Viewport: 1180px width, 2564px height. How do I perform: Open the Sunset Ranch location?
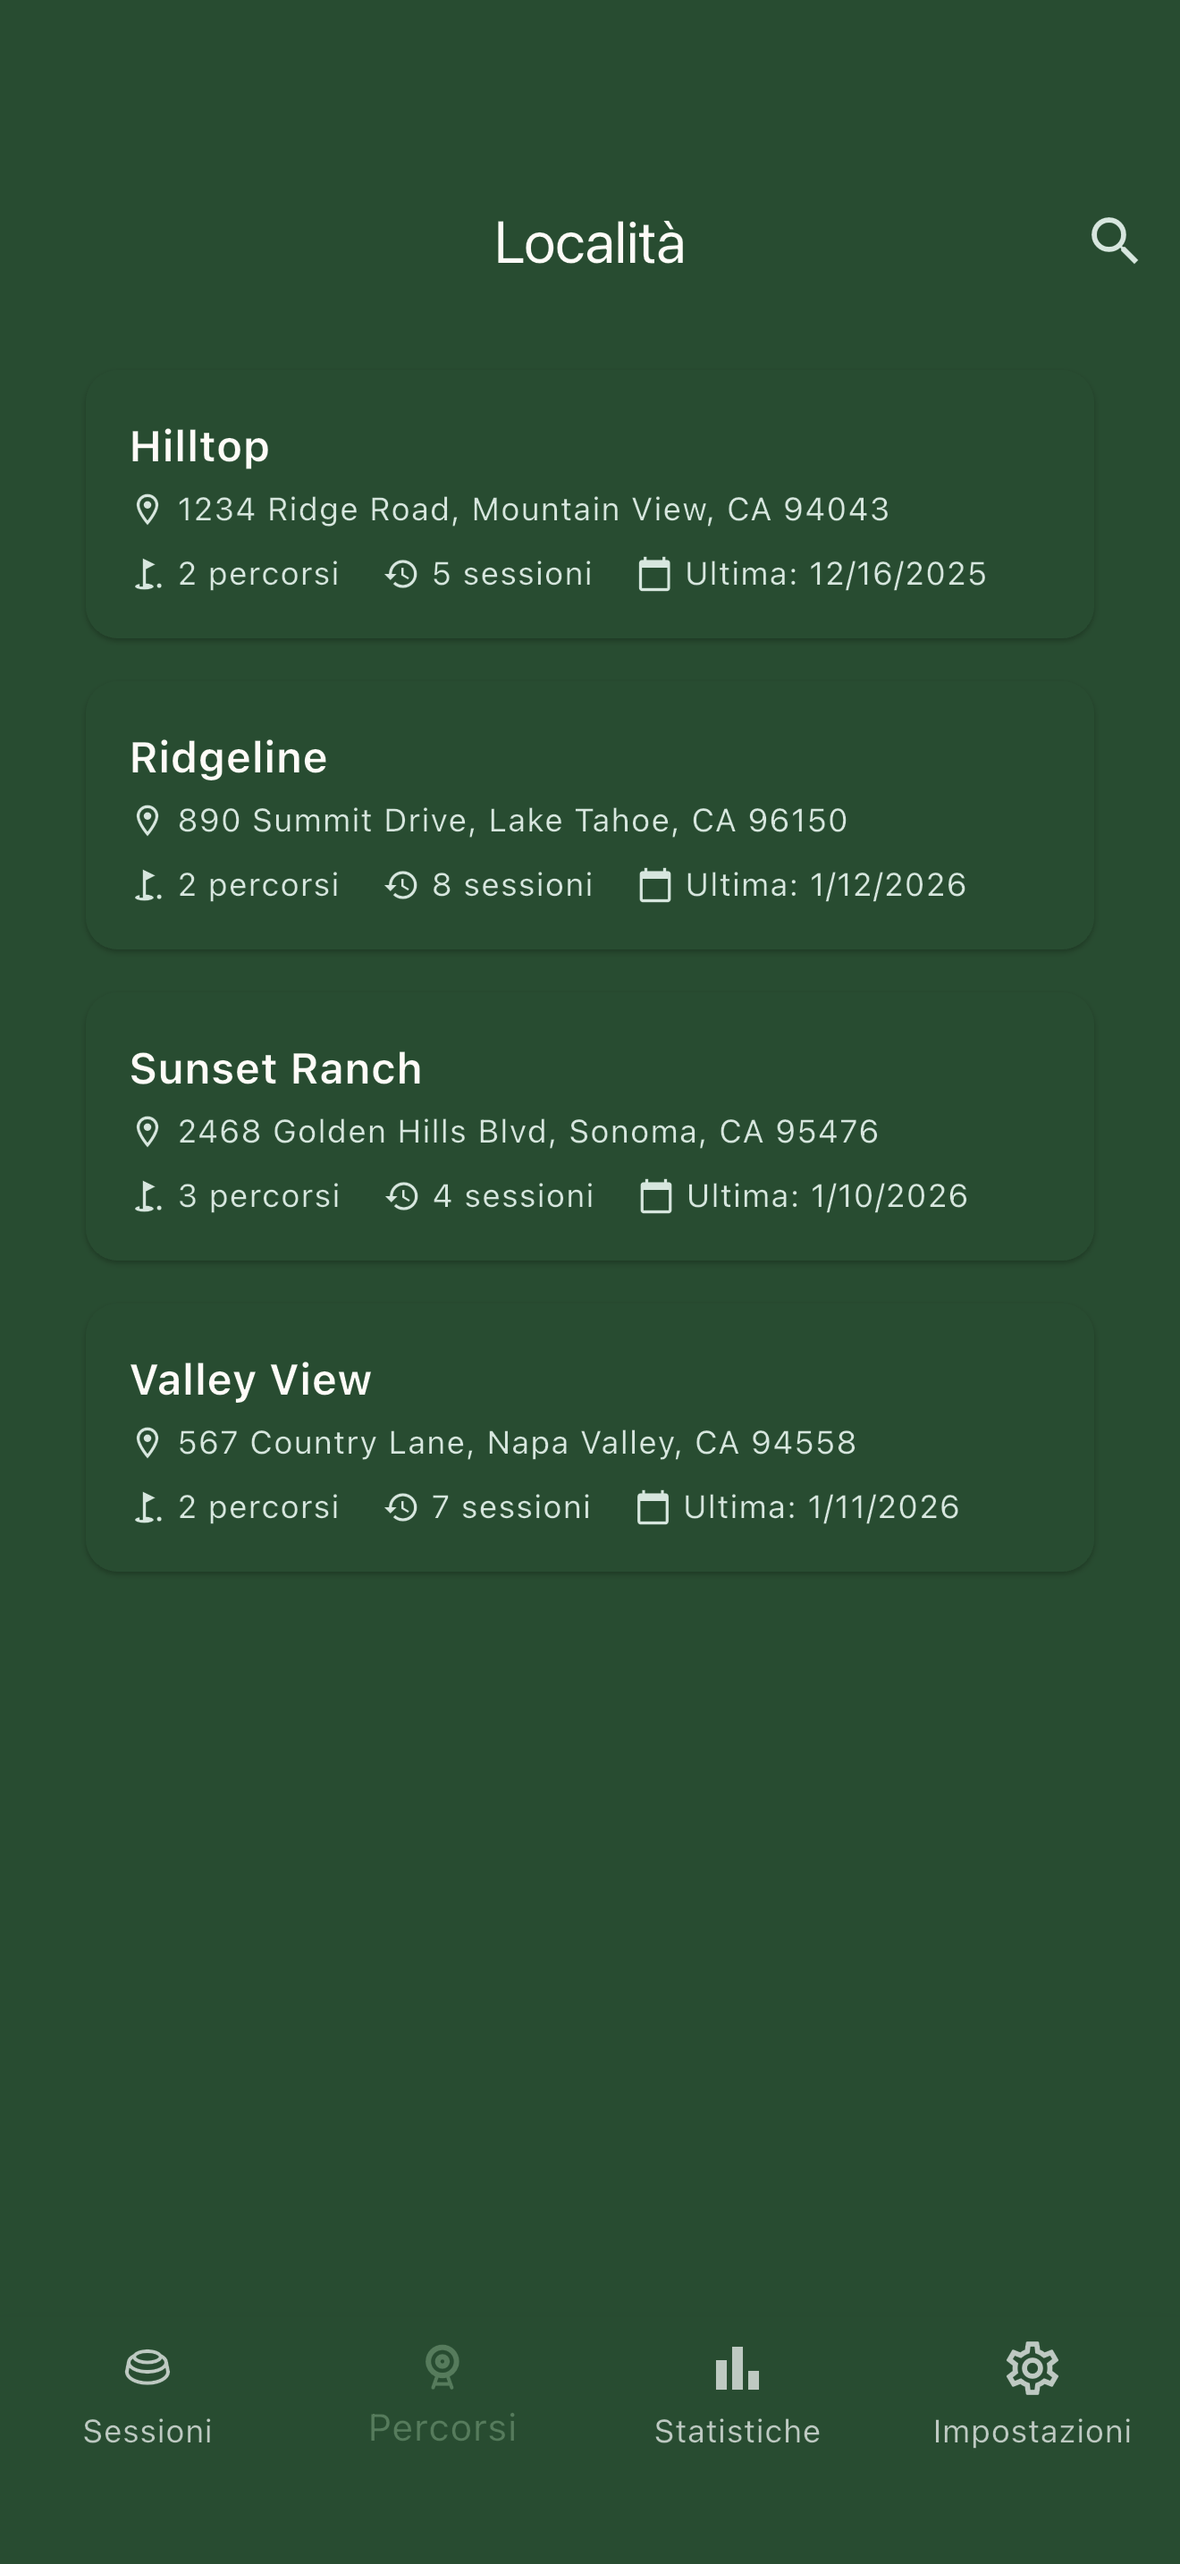(x=590, y=1131)
